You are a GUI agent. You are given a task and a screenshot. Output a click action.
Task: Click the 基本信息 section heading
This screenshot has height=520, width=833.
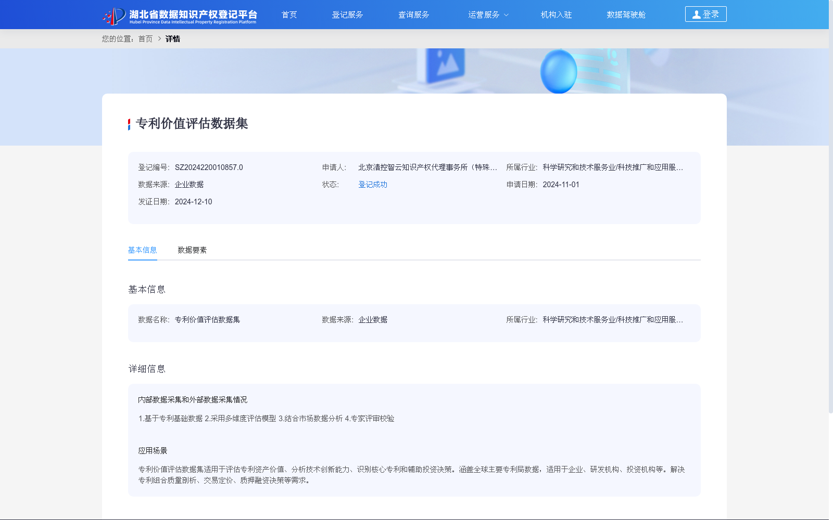click(147, 290)
